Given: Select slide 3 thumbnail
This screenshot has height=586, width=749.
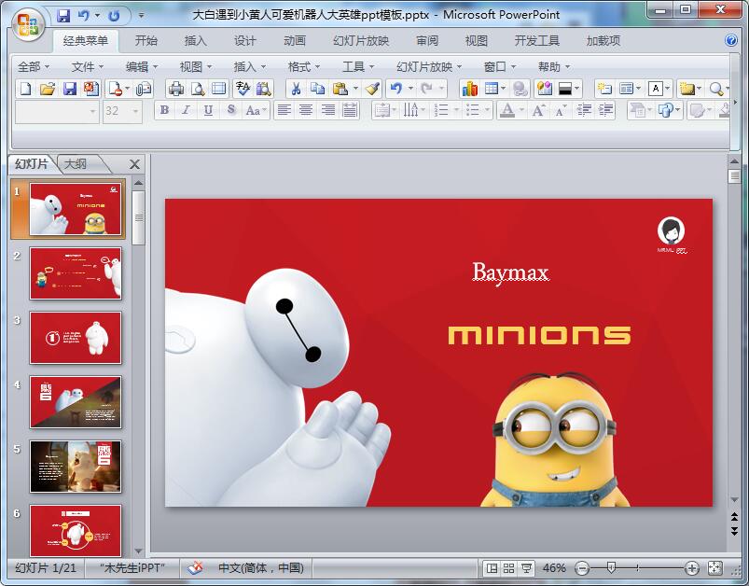Looking at the screenshot, I should (x=76, y=338).
